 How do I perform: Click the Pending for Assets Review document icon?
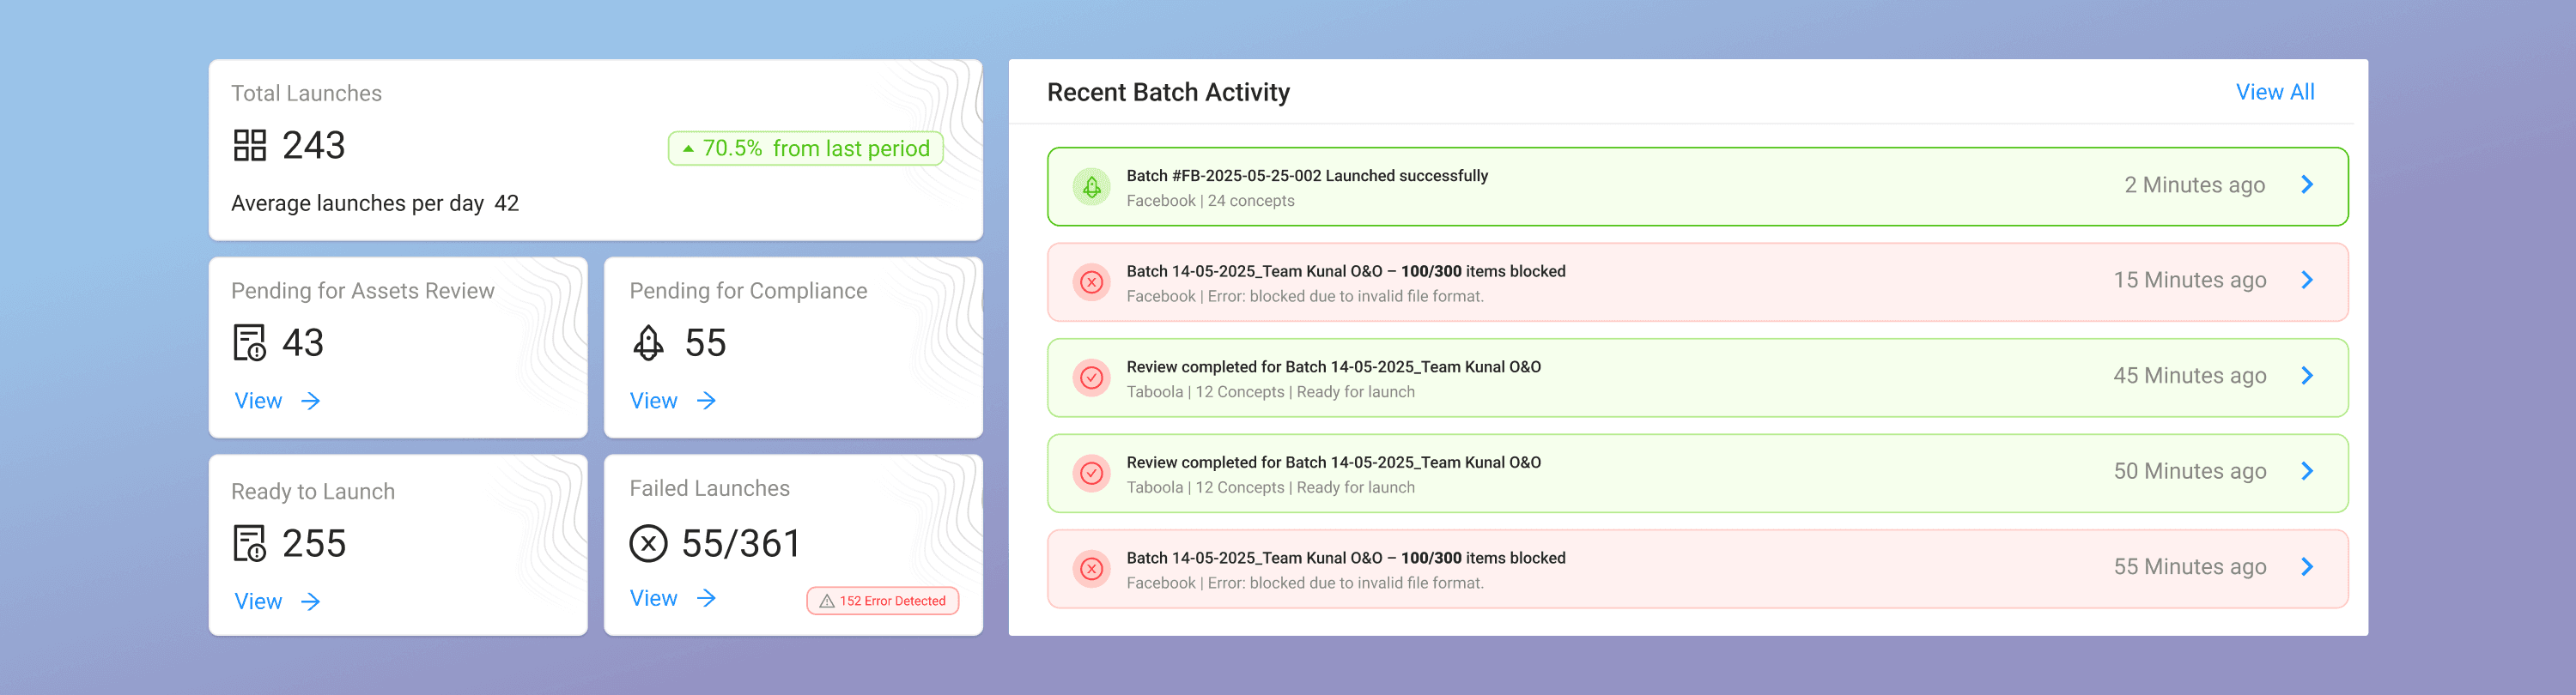click(250, 342)
